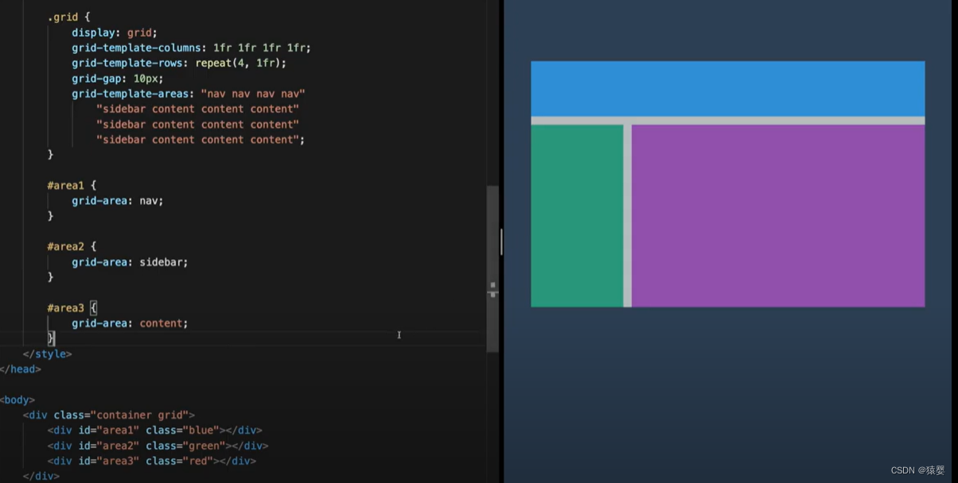Click the blue nav block in preview
Viewport: 958px width, 483px height.
[727, 88]
